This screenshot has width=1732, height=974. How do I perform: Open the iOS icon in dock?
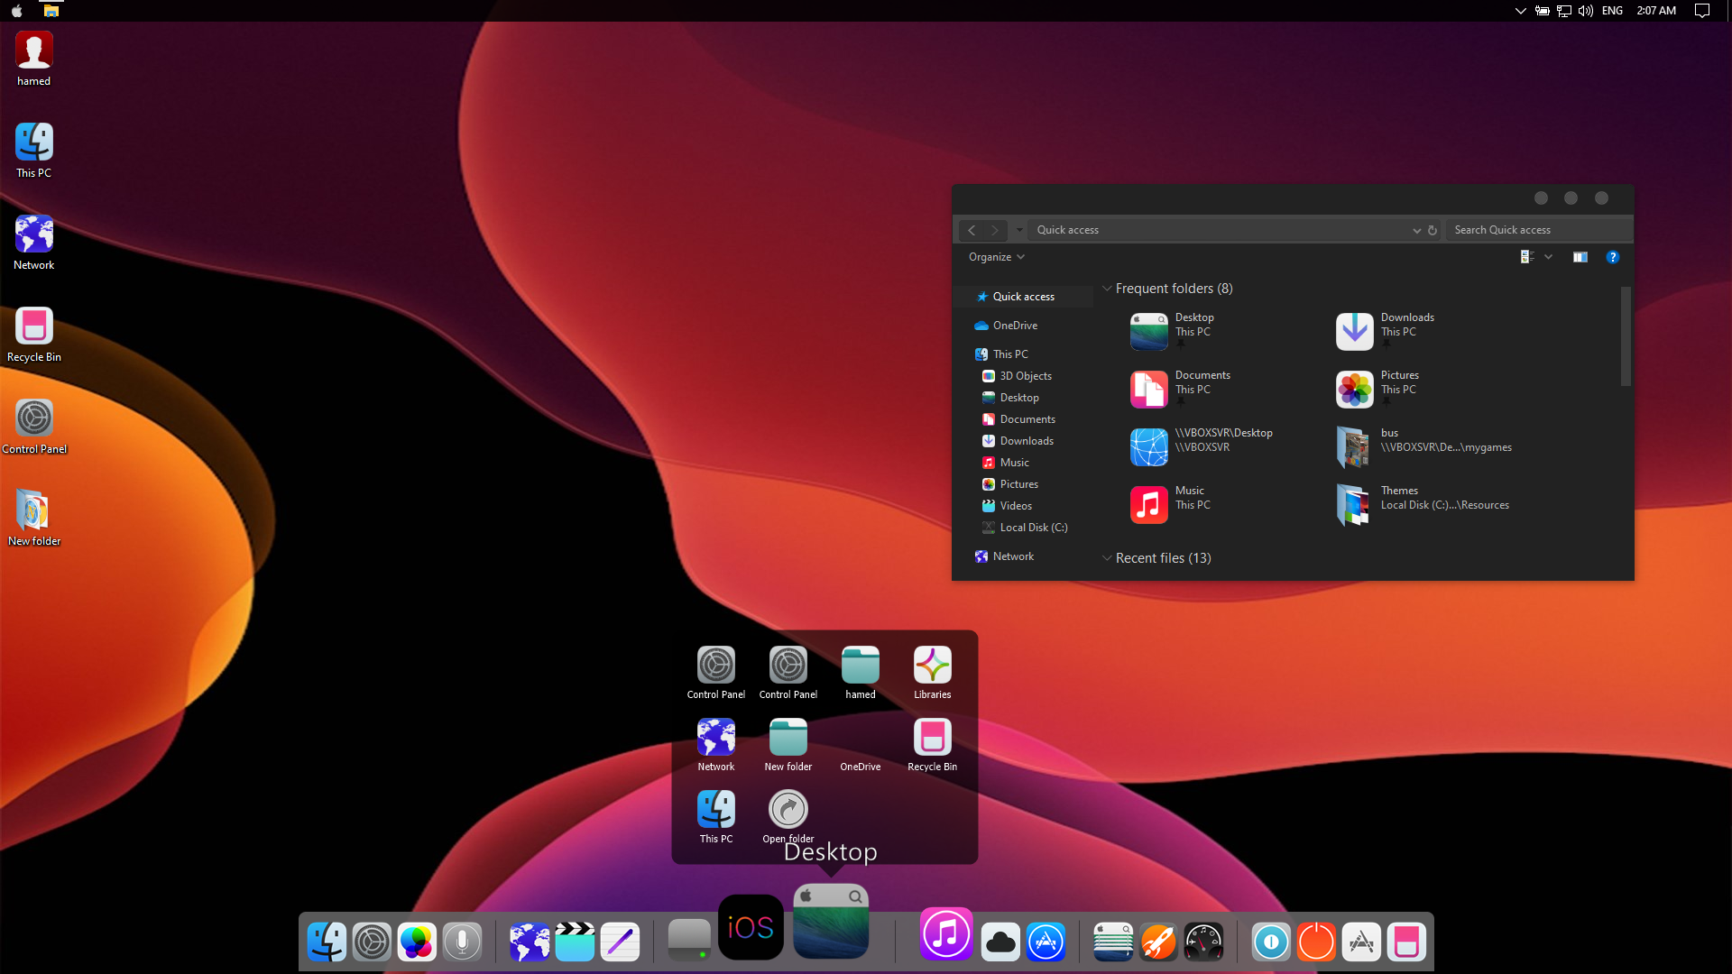[750, 927]
